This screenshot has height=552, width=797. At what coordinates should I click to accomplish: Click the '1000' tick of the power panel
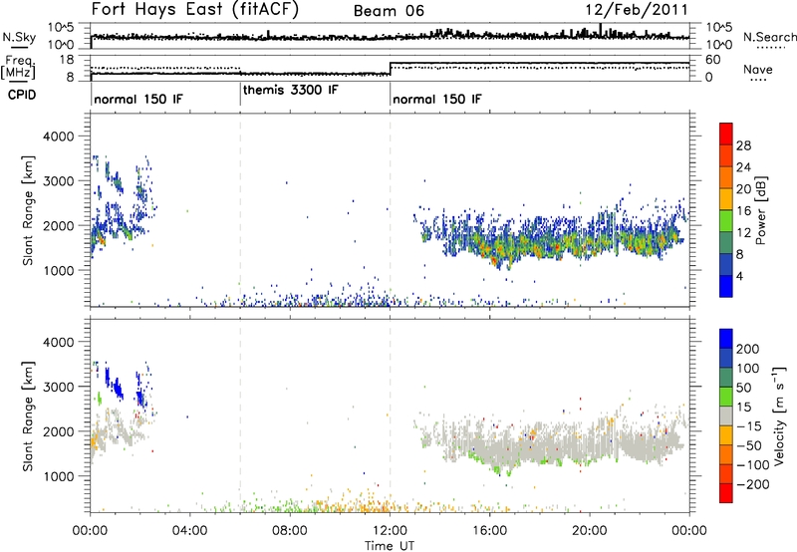(x=59, y=270)
